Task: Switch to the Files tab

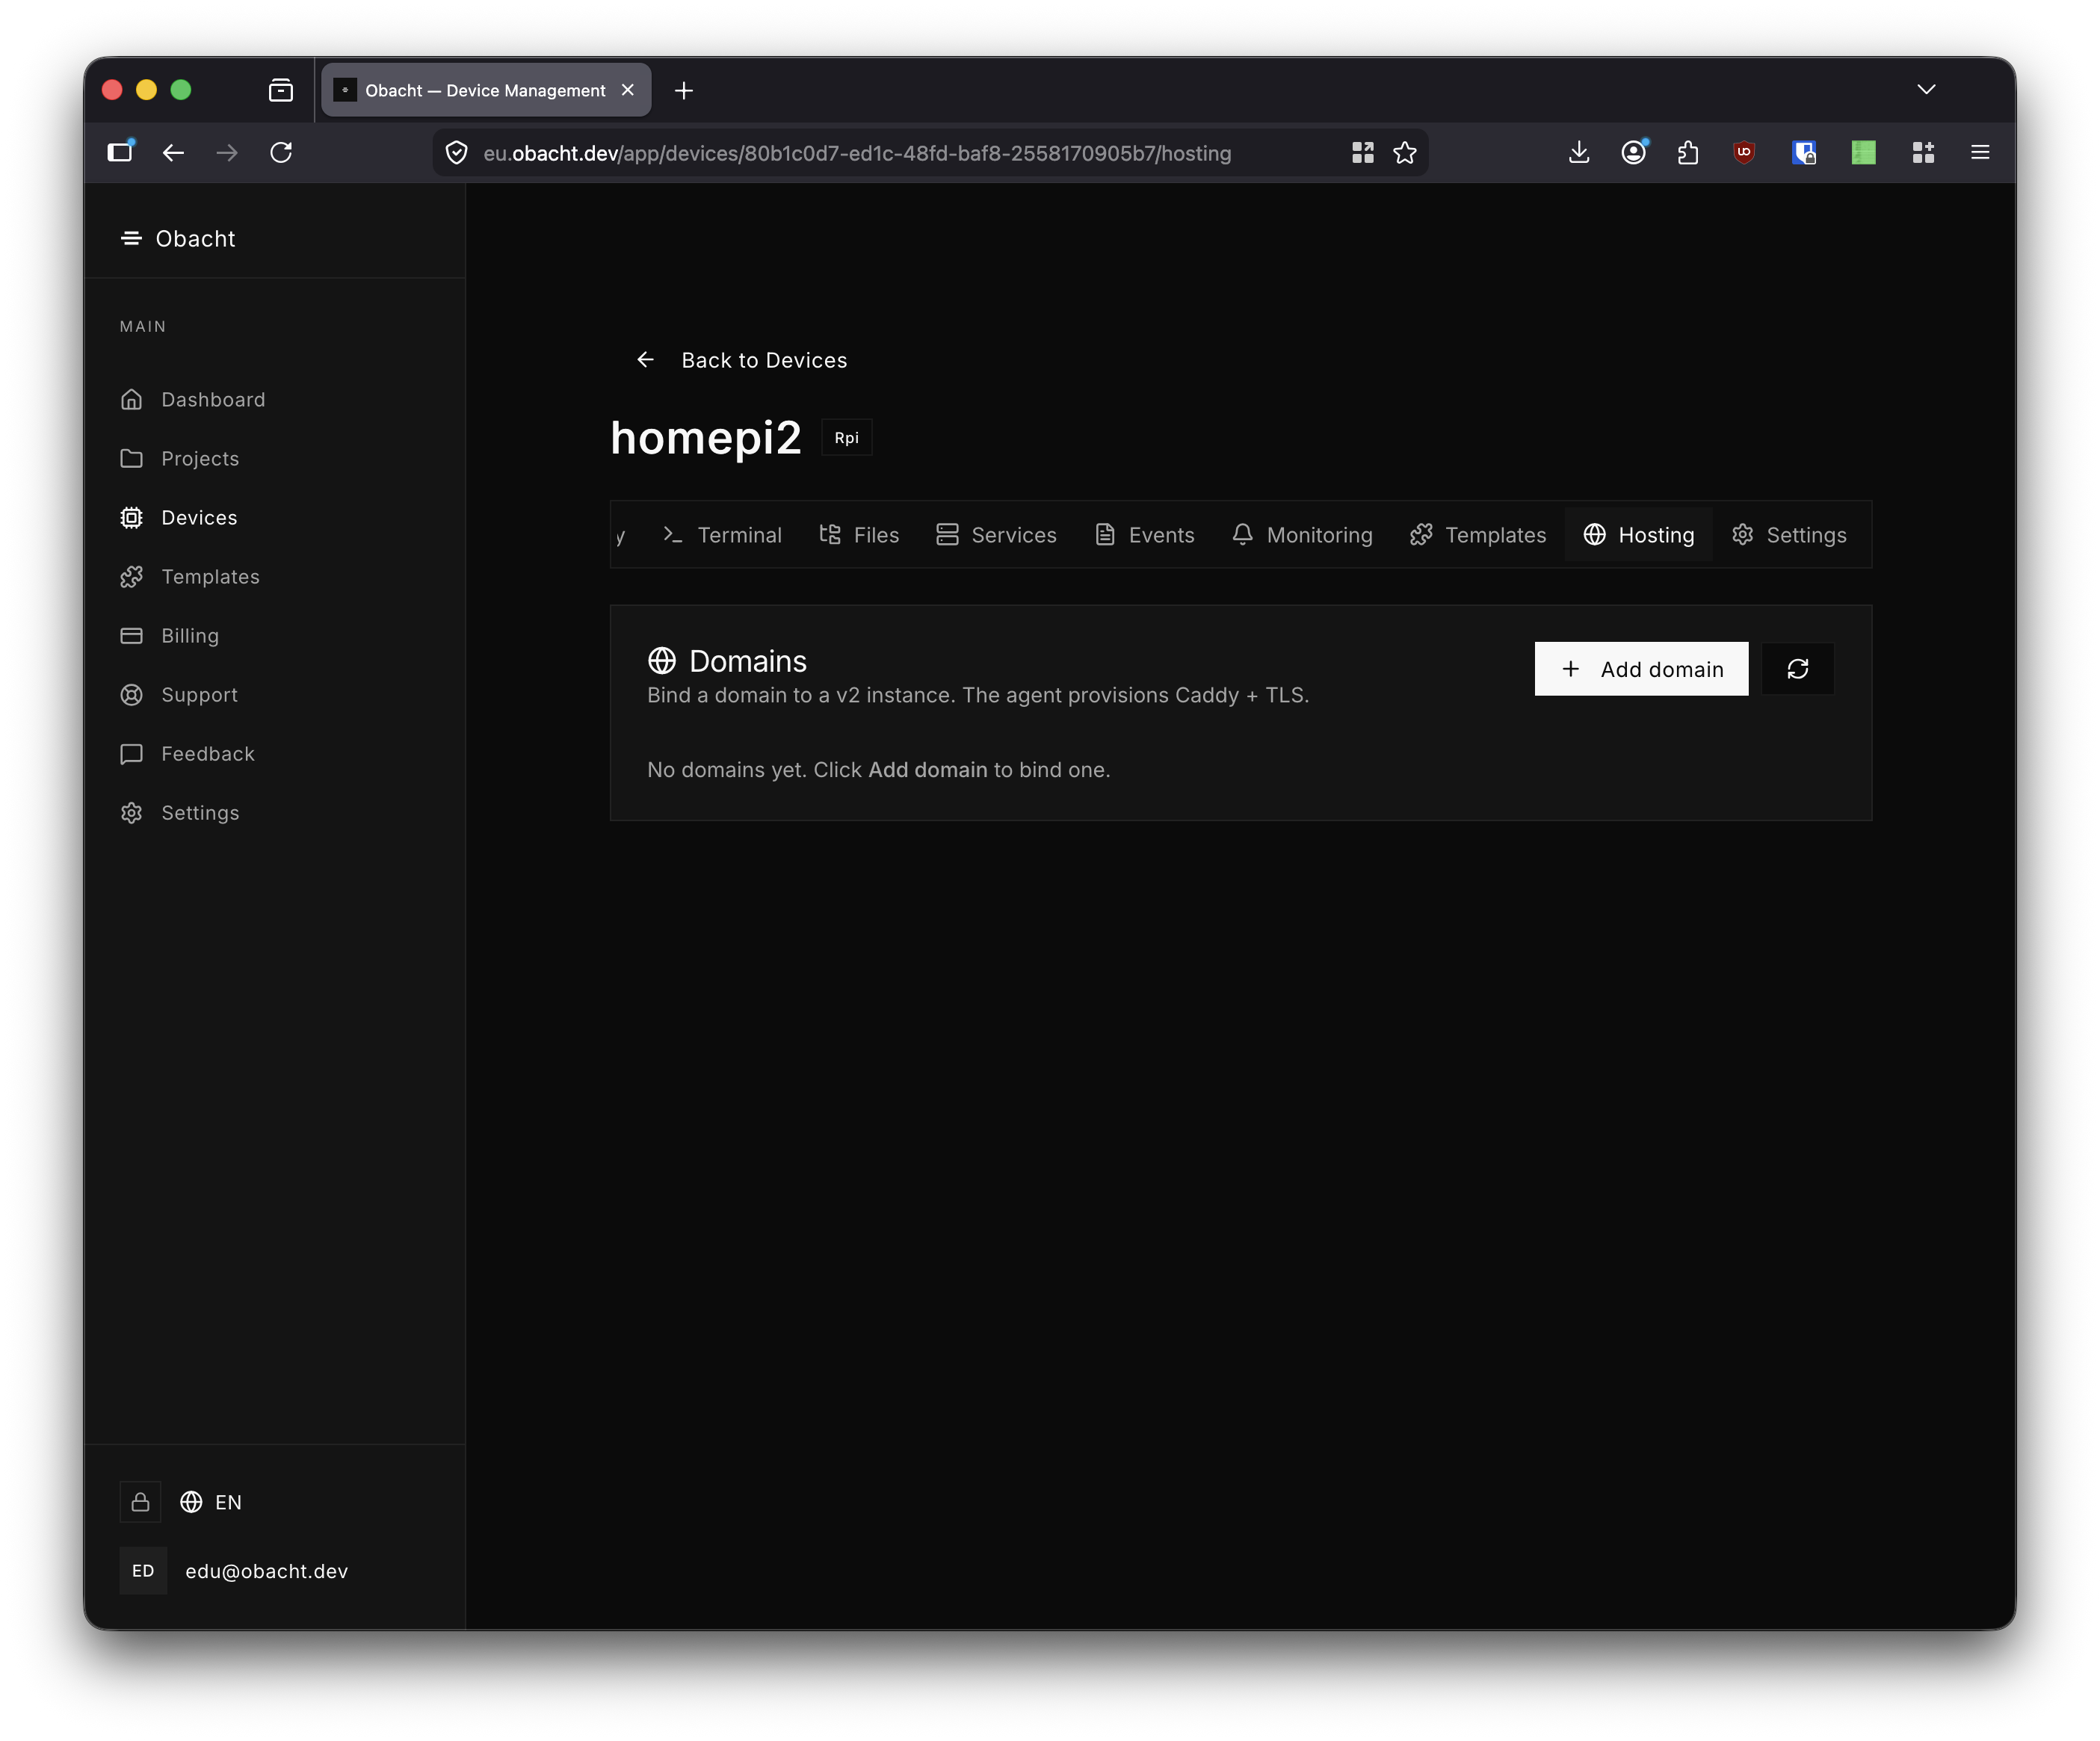Action: (859, 535)
